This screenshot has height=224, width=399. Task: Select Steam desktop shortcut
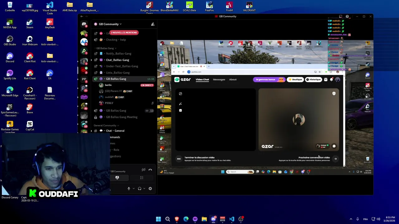(x=30, y=24)
